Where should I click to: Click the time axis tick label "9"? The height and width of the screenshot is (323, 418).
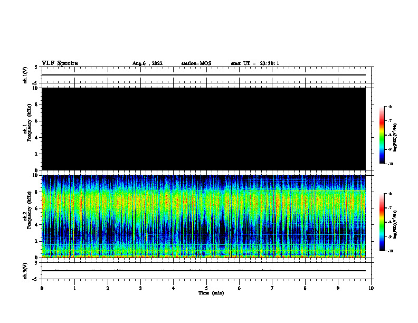click(x=338, y=288)
